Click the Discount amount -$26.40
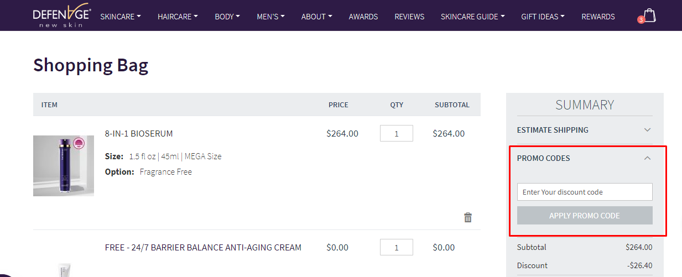Screen dimensions: 682x277 tap(640, 265)
